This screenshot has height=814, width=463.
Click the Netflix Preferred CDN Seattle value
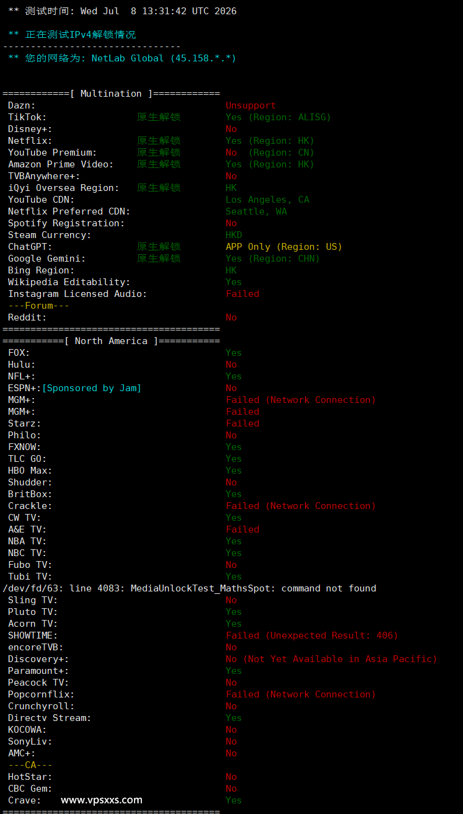(x=256, y=211)
